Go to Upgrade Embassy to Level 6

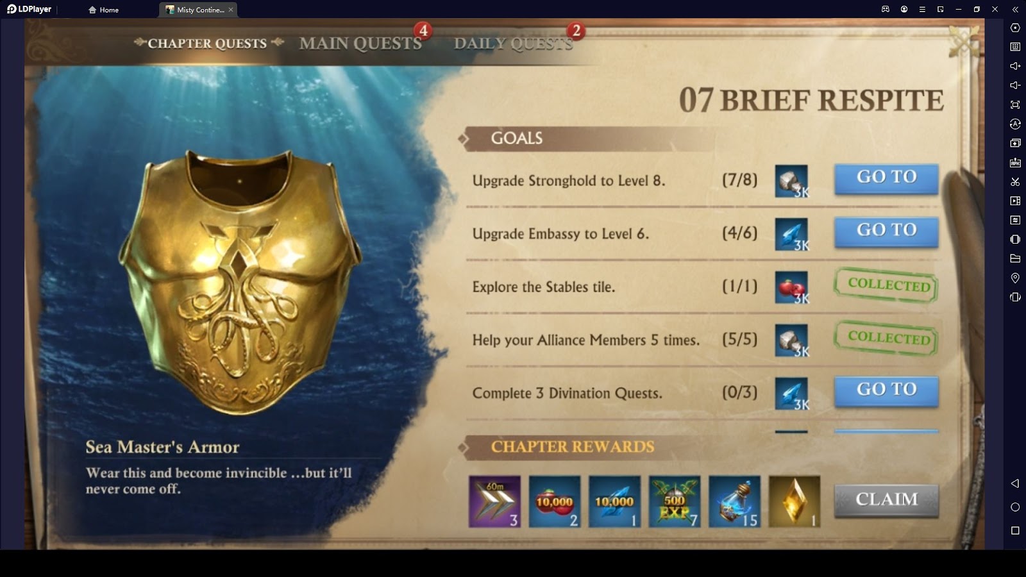click(x=886, y=231)
